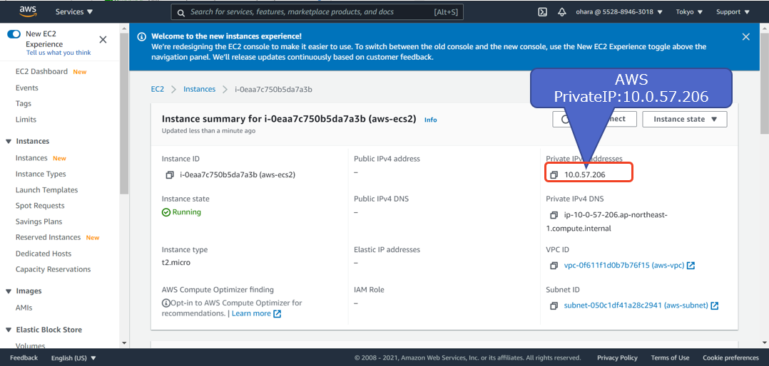
Task: Open Terms of Use footer link
Action: (x=670, y=357)
